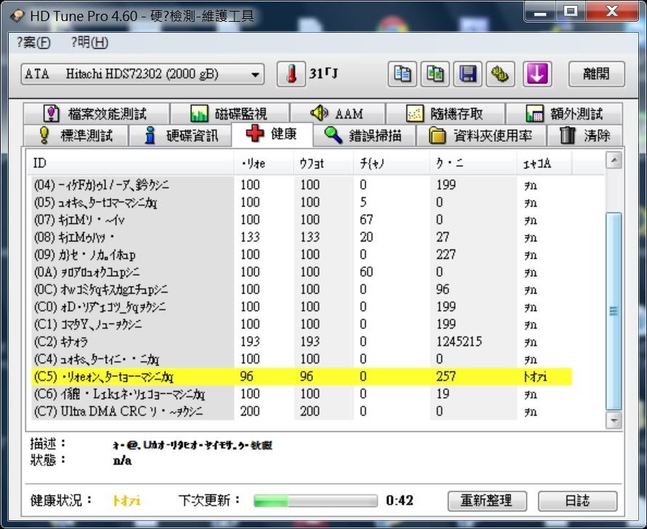This screenshot has width=647, height=529.
Task: Open the ATA Hitachi HDS72302 drive dropdown
Action: 142,75
